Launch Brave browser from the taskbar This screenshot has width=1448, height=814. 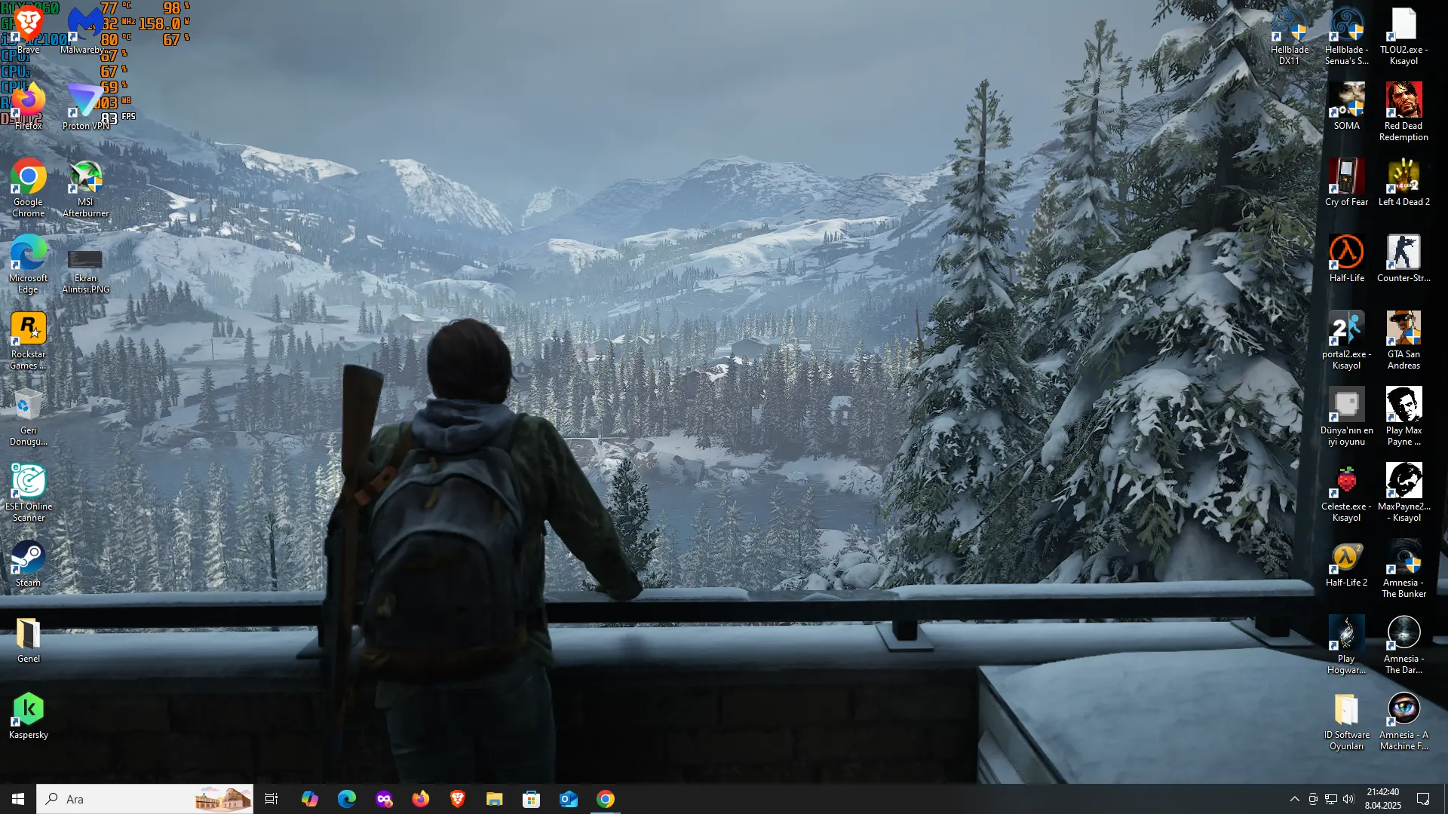[x=457, y=799]
